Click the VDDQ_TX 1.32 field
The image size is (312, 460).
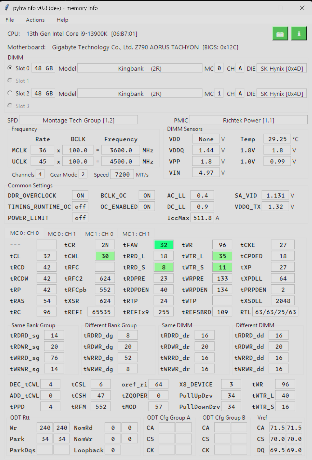[276, 207]
